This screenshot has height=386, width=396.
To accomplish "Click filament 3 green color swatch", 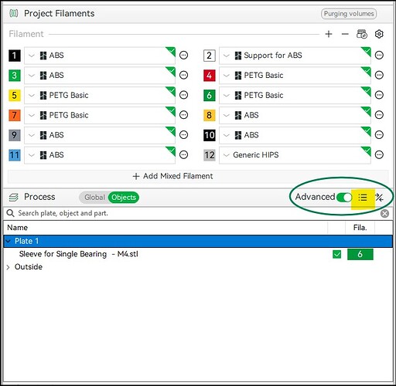I will pos(15,75).
